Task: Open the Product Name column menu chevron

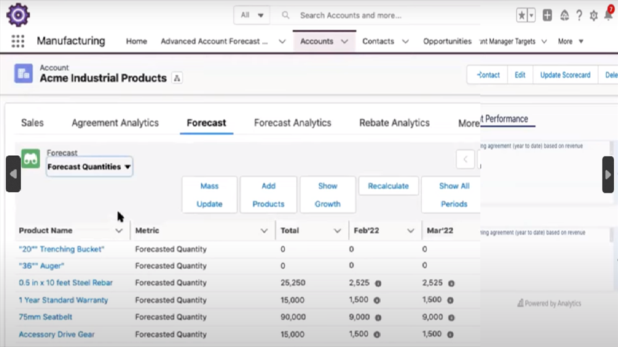Action: tap(119, 231)
